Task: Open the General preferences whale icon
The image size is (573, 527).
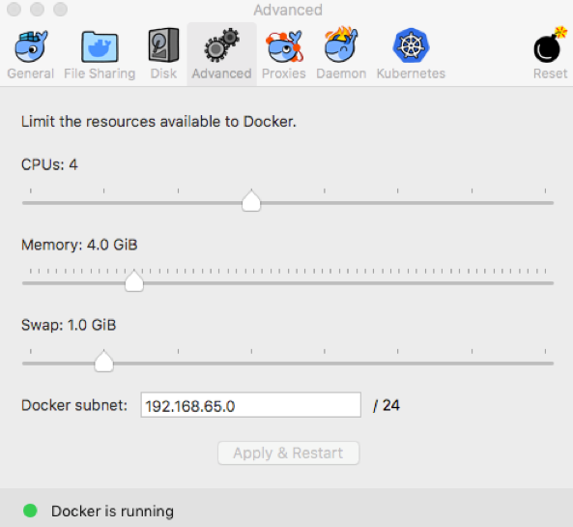Action: click(x=31, y=46)
